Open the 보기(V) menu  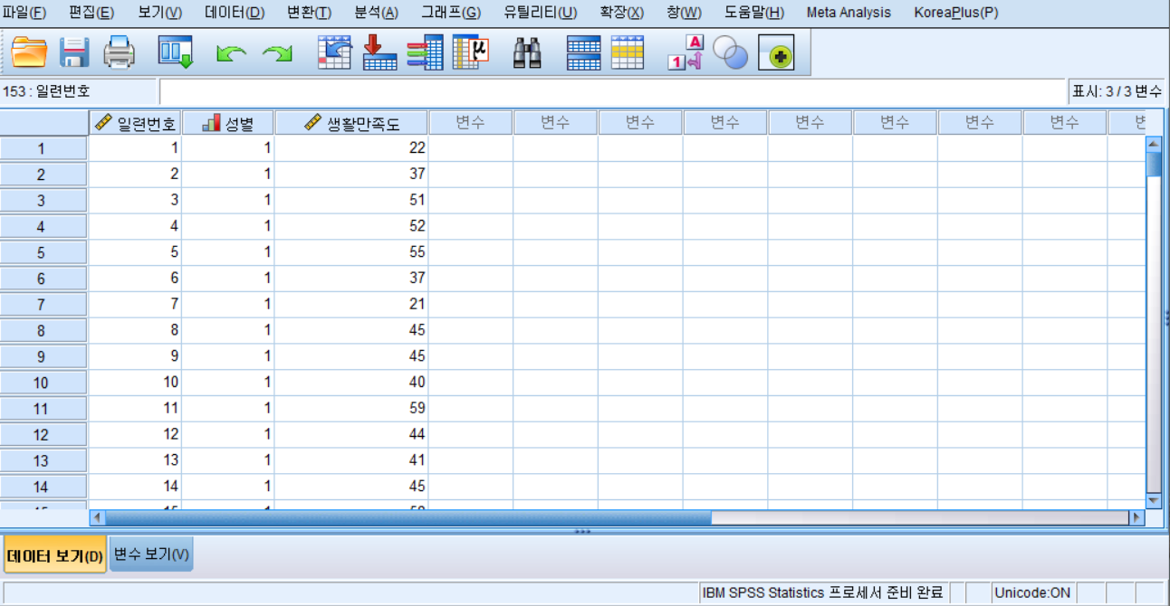point(160,13)
